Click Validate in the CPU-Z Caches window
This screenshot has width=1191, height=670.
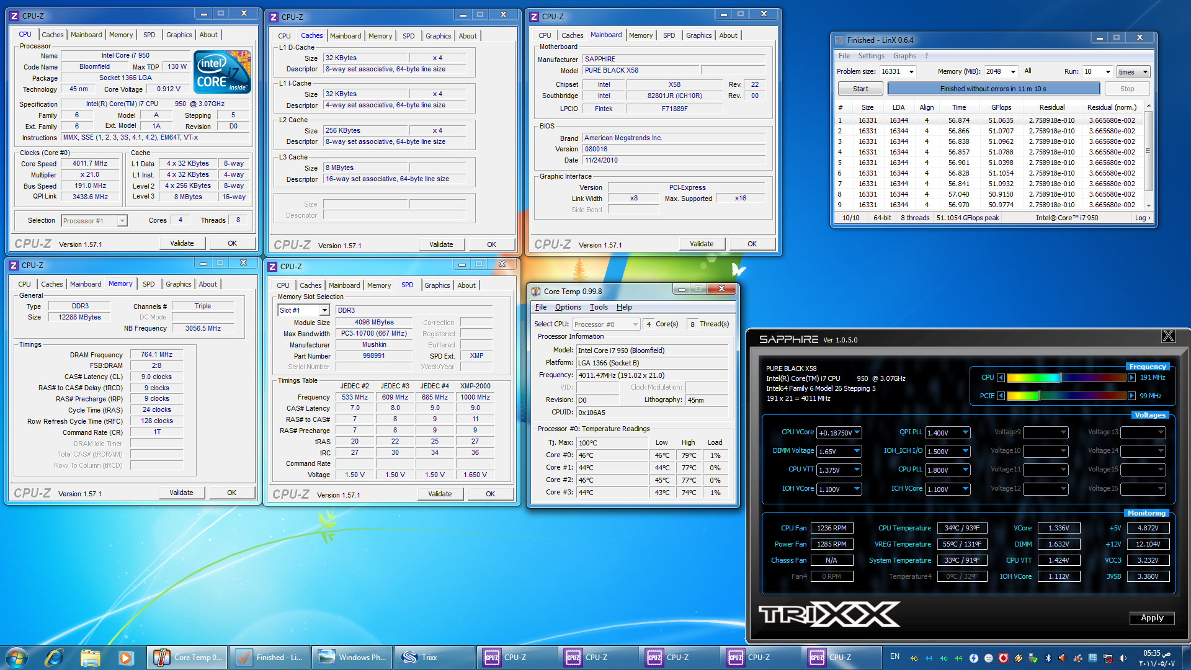(441, 244)
